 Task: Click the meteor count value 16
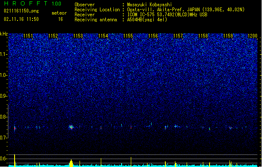60,19
